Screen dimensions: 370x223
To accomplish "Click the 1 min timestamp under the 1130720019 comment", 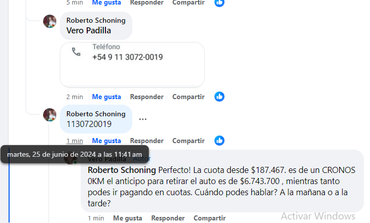I will pyautogui.click(x=75, y=141).
